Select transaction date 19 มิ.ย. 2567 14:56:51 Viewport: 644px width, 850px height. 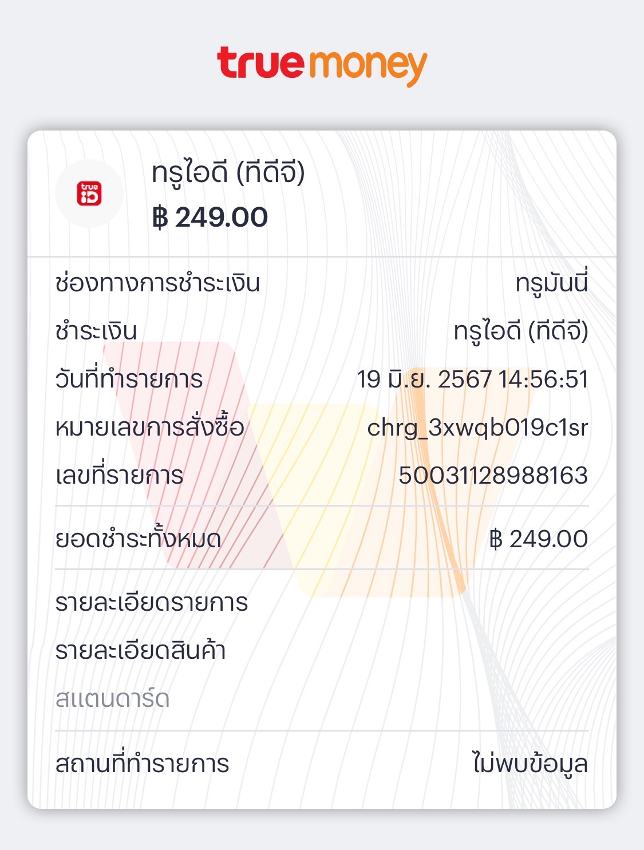472,379
